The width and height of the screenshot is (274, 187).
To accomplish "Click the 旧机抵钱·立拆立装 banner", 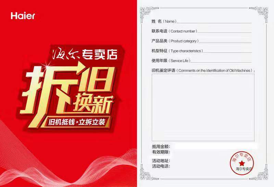I will click(x=76, y=122).
